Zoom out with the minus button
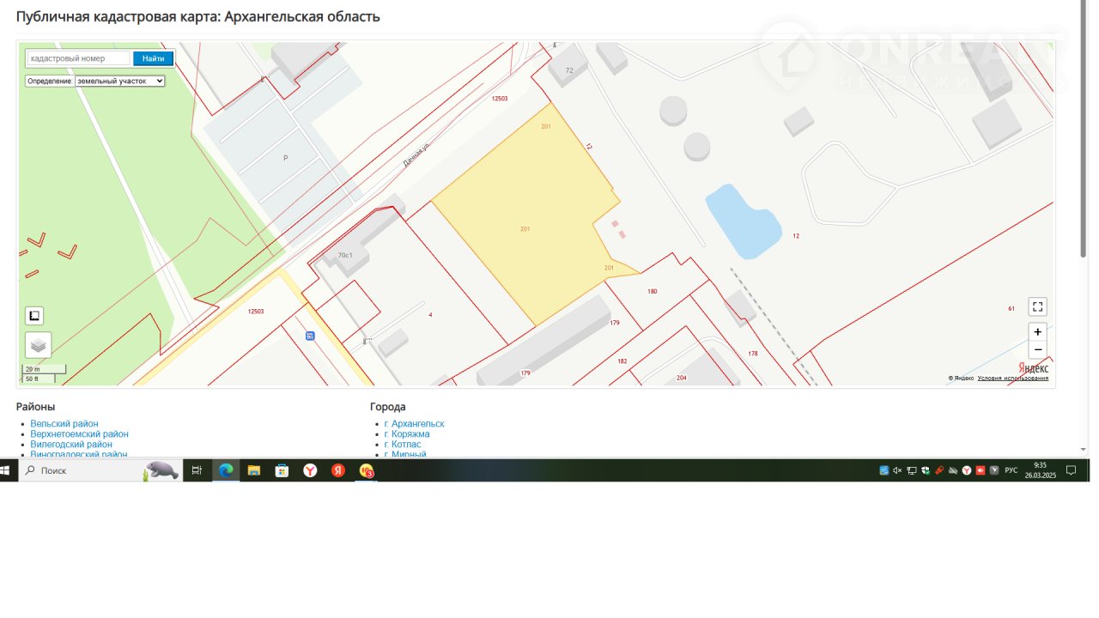Viewport: 1099px width, 618px height. pyautogui.click(x=1037, y=350)
